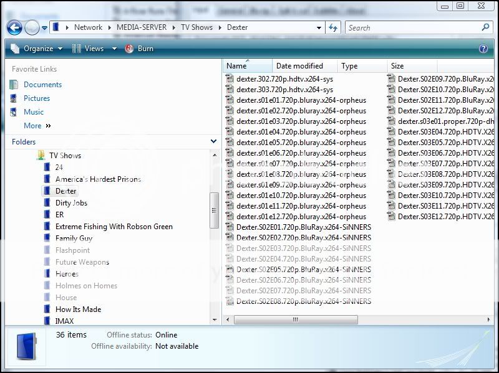499x373 pixels.
Task: Click the Help question mark icon
Action: 483,49
